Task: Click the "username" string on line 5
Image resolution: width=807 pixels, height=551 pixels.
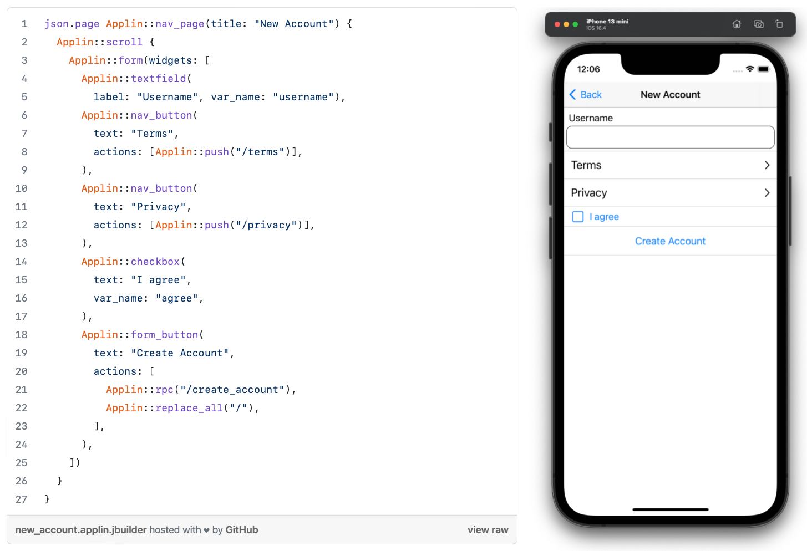Action: point(303,97)
